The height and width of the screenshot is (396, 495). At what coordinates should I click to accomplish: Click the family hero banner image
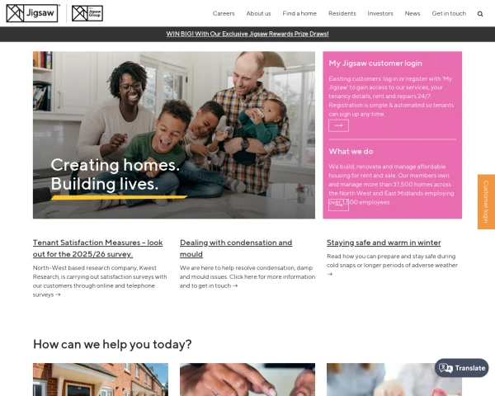click(x=174, y=134)
